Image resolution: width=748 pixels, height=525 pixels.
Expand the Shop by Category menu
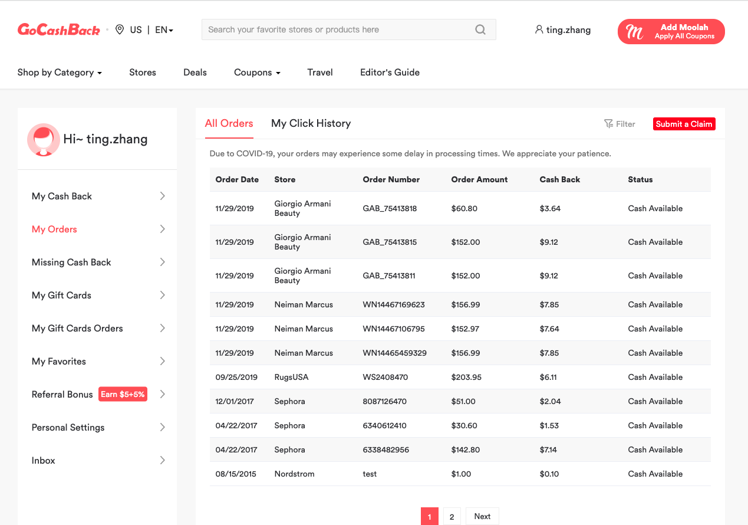click(60, 73)
